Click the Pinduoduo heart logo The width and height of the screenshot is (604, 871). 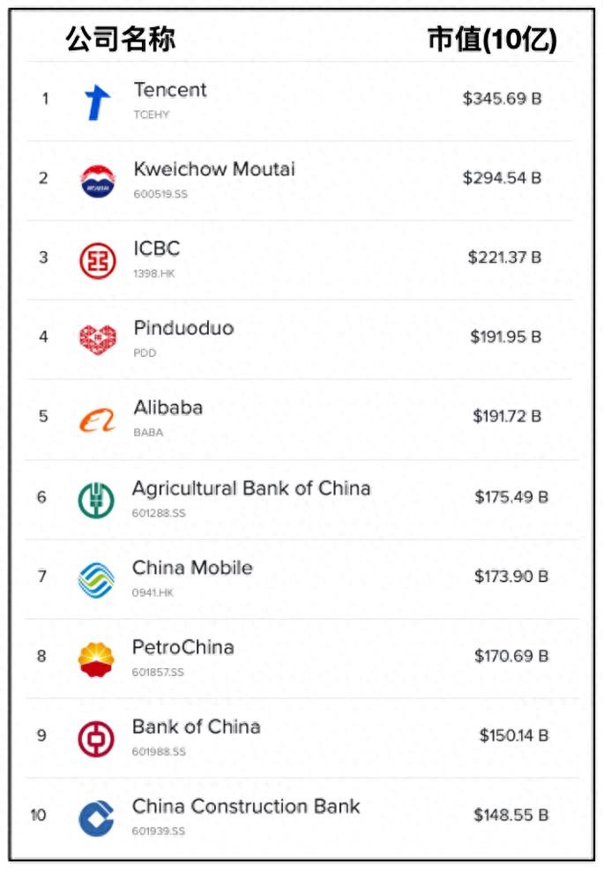(97, 339)
